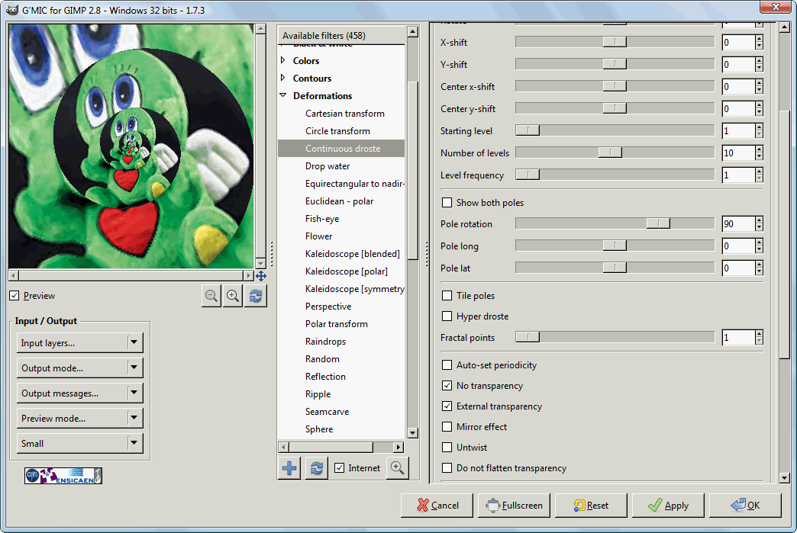Viewport: 797px width, 533px height.
Task: Open the Output mode dropdown
Action: click(80, 368)
